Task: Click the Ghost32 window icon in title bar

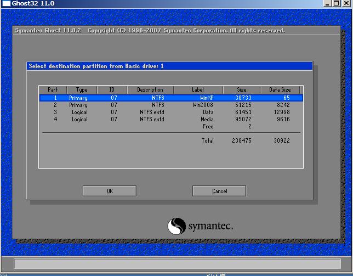Action: click(x=6, y=3)
